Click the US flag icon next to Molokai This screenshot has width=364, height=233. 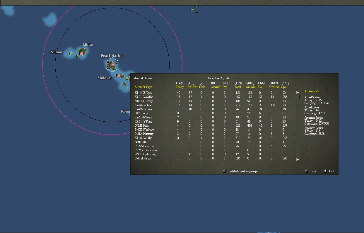click(118, 76)
